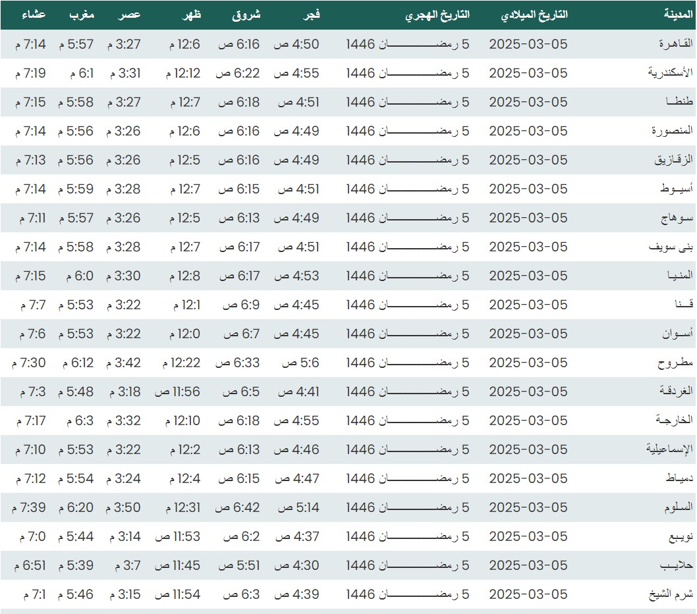This screenshot has width=697, height=614.
Task: Select the شروق column header
Action: (x=246, y=14)
